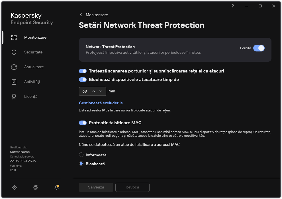Select the Licență key icon

[14, 96]
